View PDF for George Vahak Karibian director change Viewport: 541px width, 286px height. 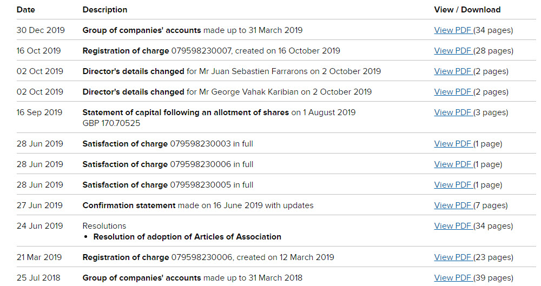point(453,92)
